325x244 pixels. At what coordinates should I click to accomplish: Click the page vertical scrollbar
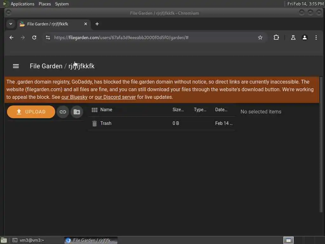coord(321,145)
